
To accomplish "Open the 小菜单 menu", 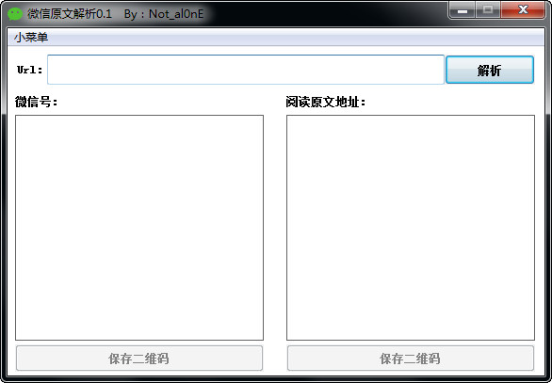I will point(31,37).
